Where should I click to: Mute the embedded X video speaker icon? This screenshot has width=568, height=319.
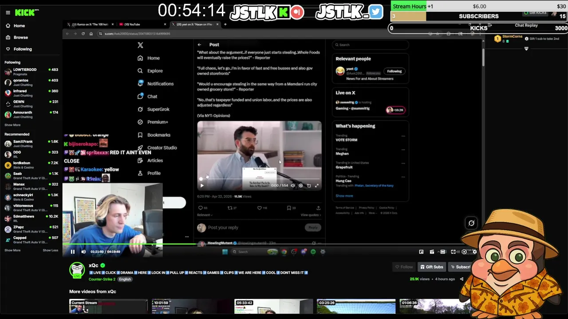click(292, 186)
